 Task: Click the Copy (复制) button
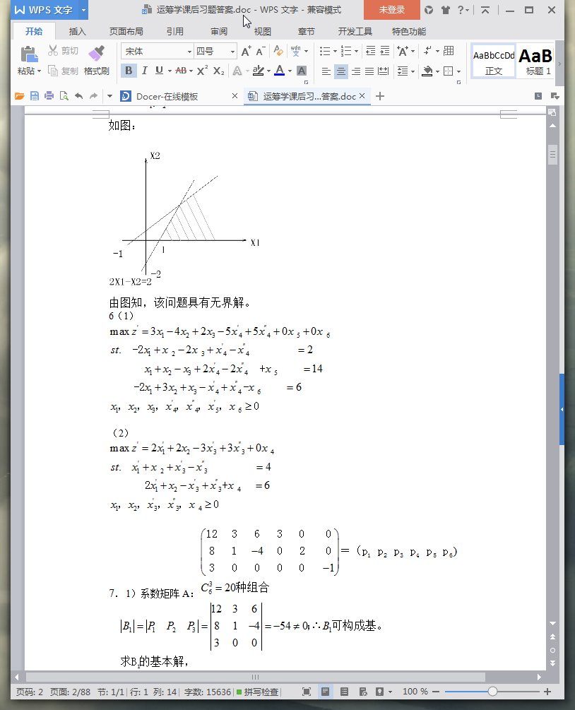pyautogui.click(x=63, y=71)
